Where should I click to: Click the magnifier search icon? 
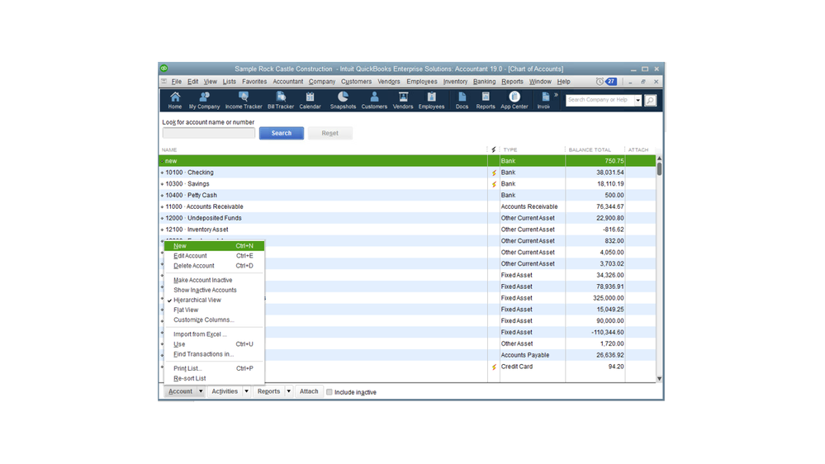[x=650, y=100]
